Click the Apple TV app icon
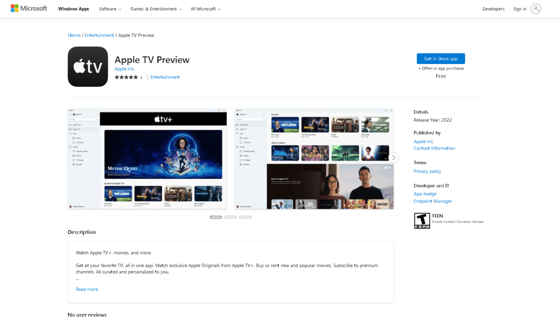Image resolution: width=560 pixels, height=321 pixels. 88,67
